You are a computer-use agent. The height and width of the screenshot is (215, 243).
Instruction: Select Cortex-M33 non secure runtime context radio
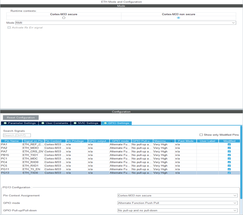pos(178,18)
